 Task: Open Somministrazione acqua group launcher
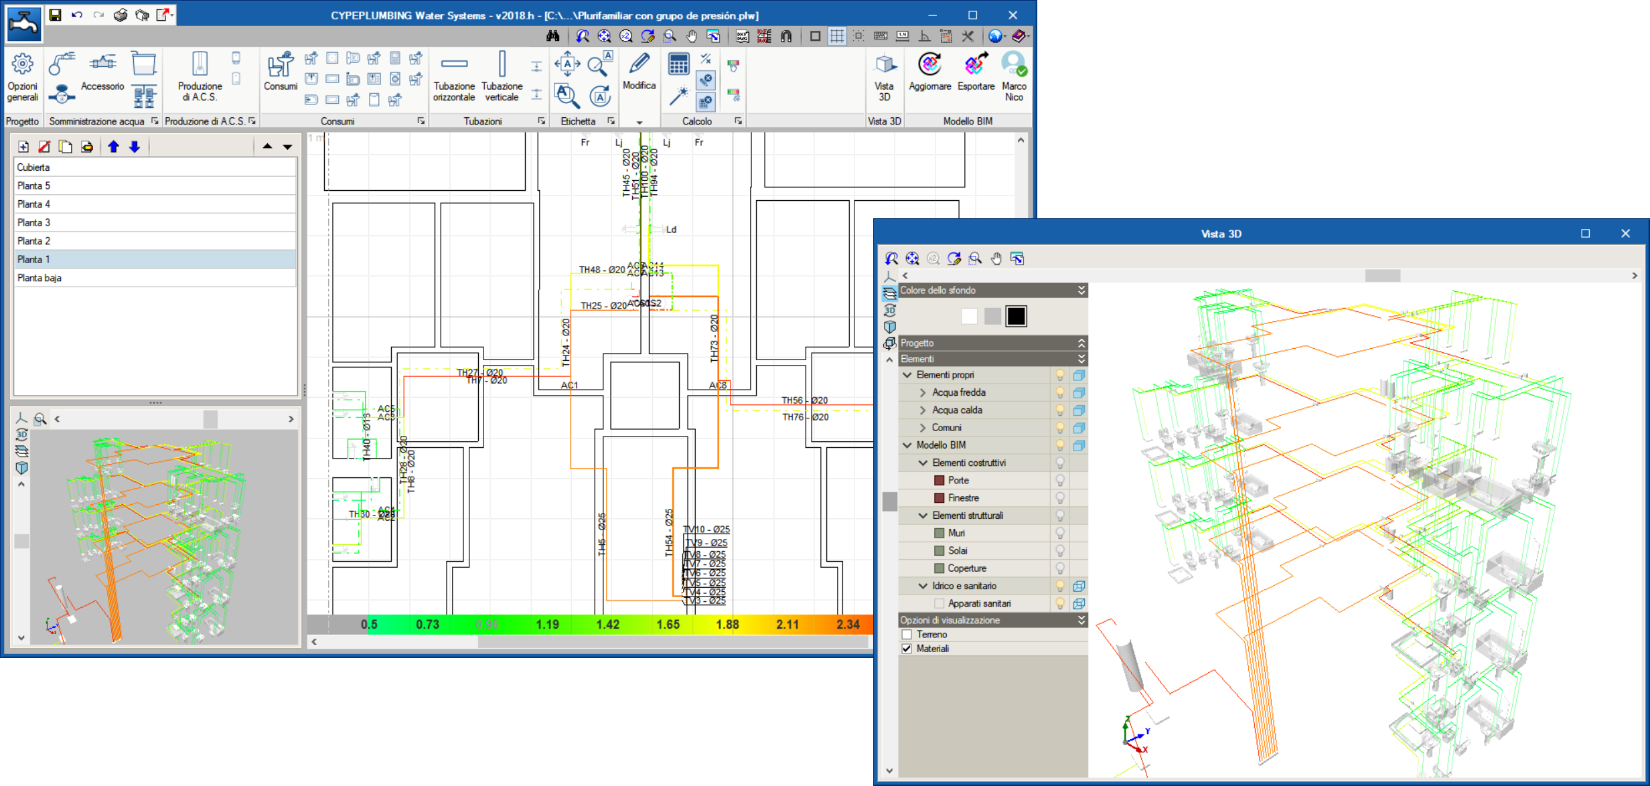click(x=155, y=121)
